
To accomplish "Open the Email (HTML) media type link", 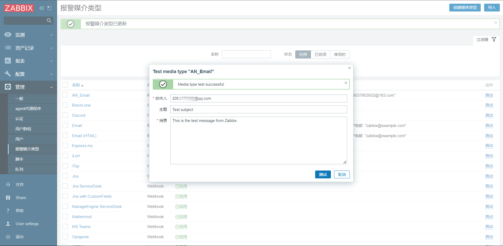I will (x=84, y=136).
